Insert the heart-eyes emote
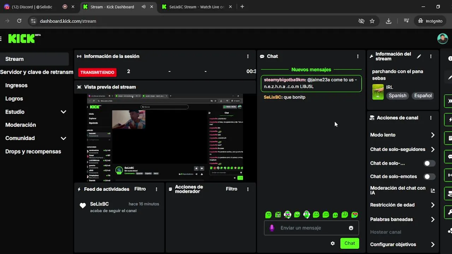The width and height of the screenshot is (452, 254). 355,214
